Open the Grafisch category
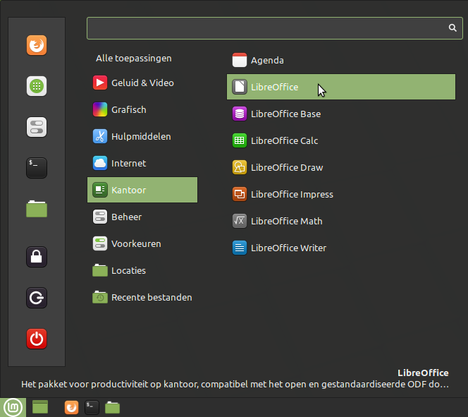Image resolution: width=468 pixels, height=417 pixels. pos(128,109)
